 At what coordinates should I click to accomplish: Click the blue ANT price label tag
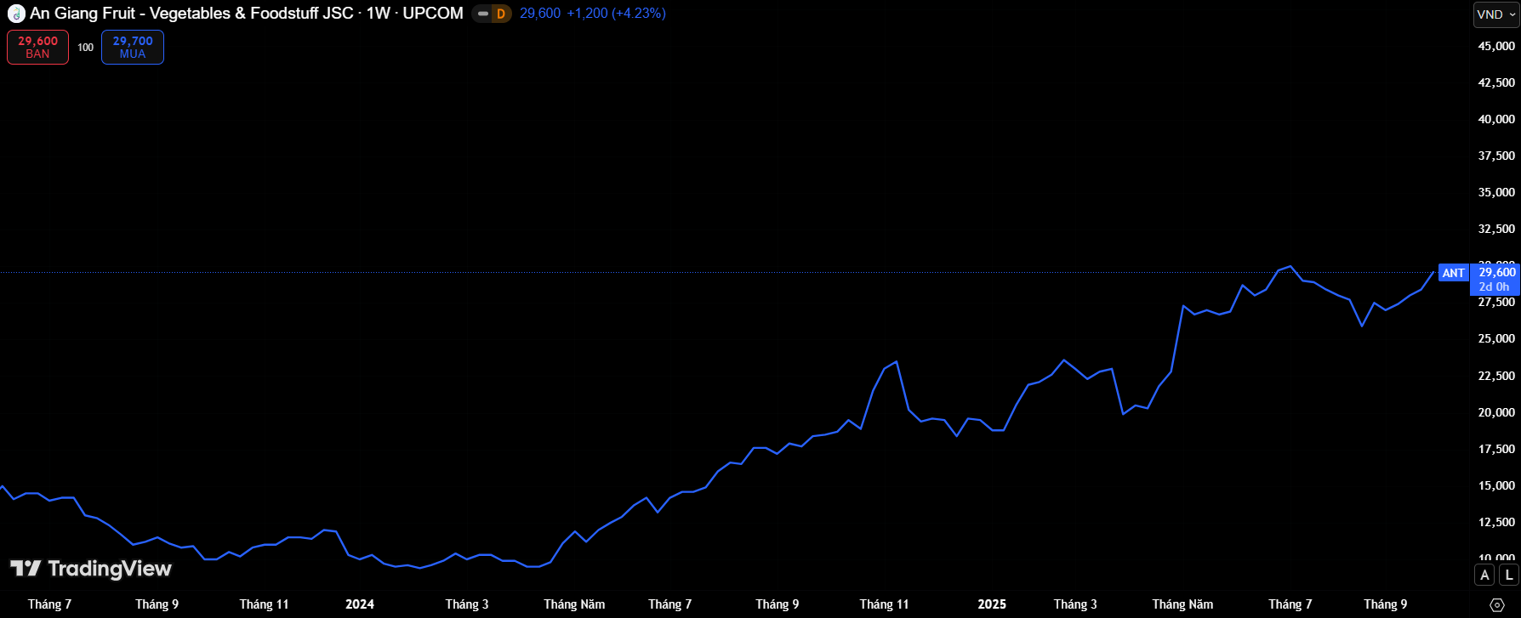pyautogui.click(x=1453, y=273)
